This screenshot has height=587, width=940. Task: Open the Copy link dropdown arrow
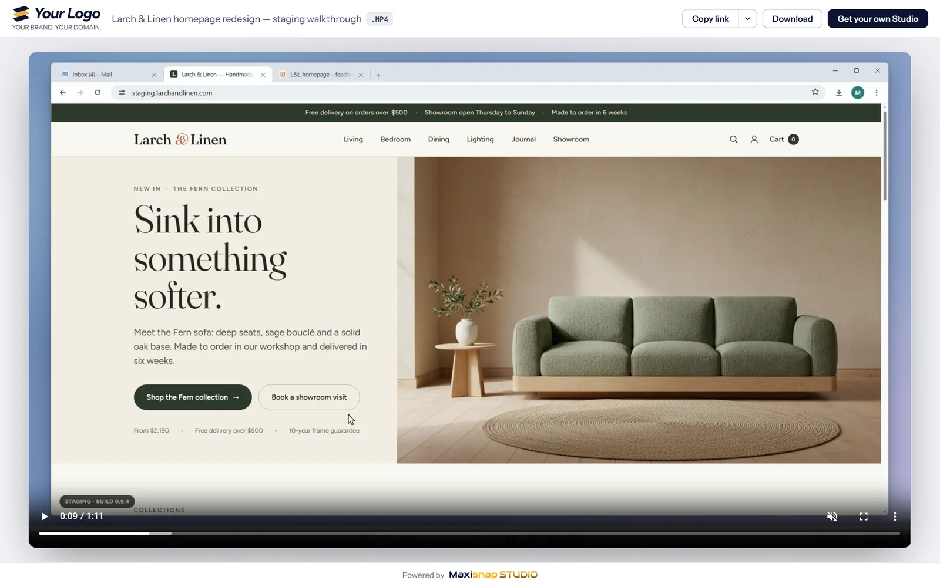coord(747,19)
